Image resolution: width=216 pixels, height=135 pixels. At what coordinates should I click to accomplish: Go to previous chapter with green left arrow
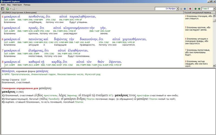[x=195, y=9]
